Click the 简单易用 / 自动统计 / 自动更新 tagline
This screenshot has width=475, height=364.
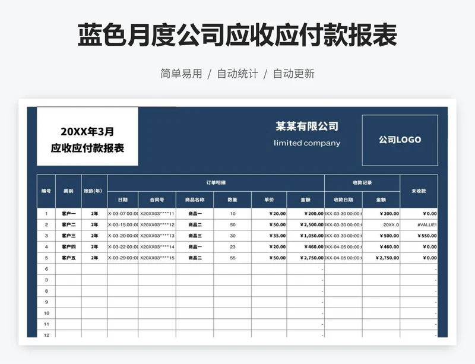pos(237,74)
